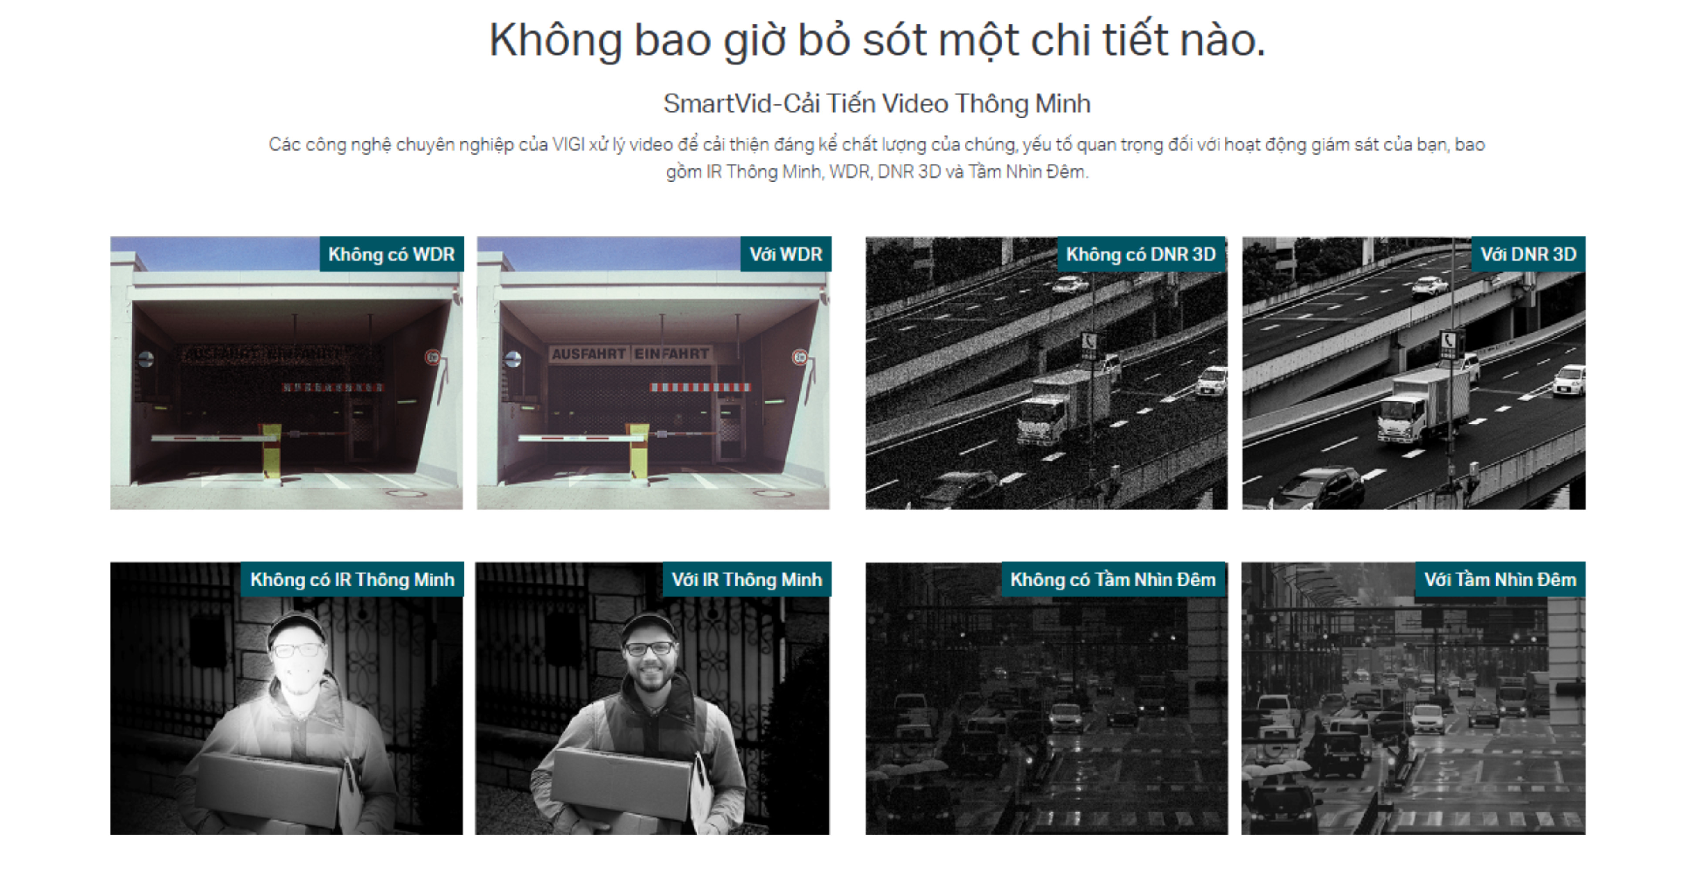Click the 'Không có DNR 3D' label badge
The height and width of the screenshot is (869, 1706).
pos(1141,254)
